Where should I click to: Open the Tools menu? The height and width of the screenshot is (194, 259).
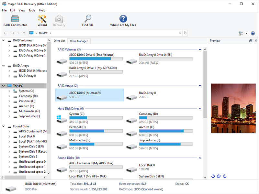pyautogui.click(x=32, y=10)
